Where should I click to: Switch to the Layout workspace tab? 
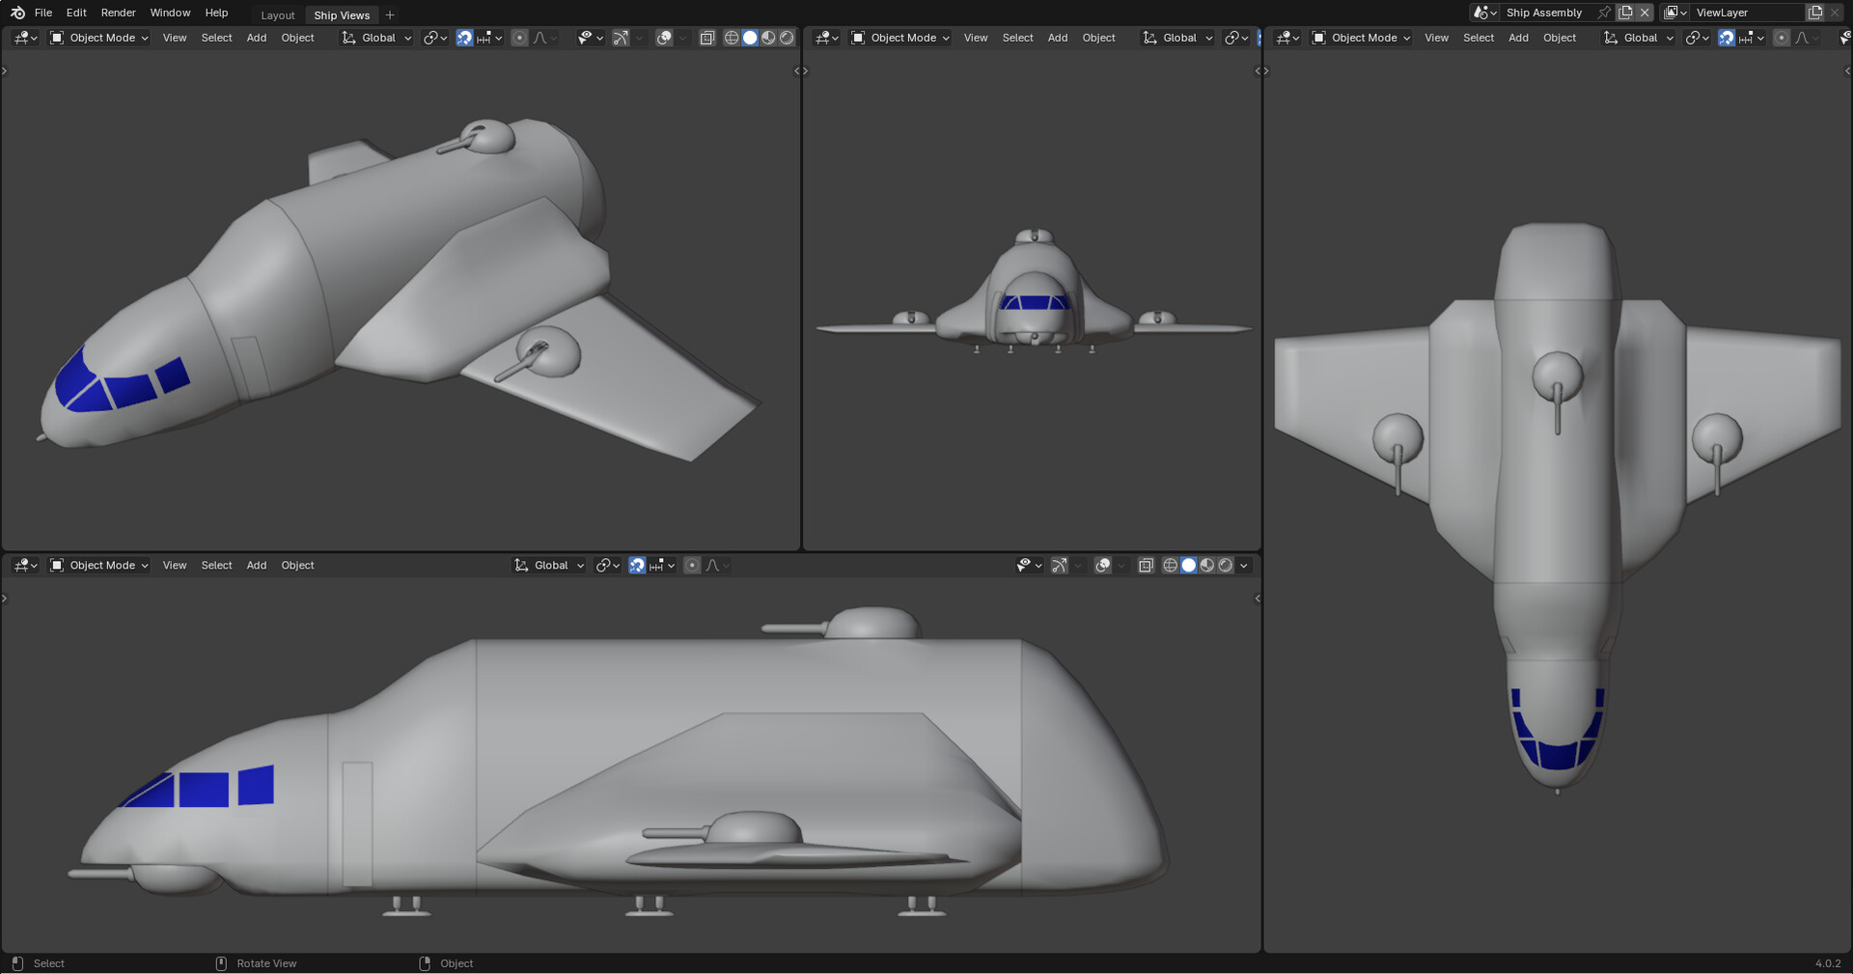click(x=277, y=15)
